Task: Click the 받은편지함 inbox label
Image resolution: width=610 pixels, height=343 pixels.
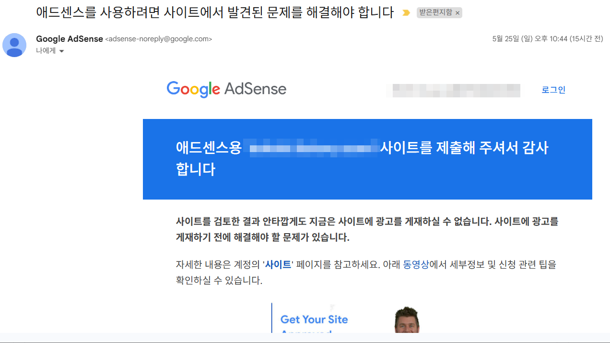Action: tap(435, 12)
